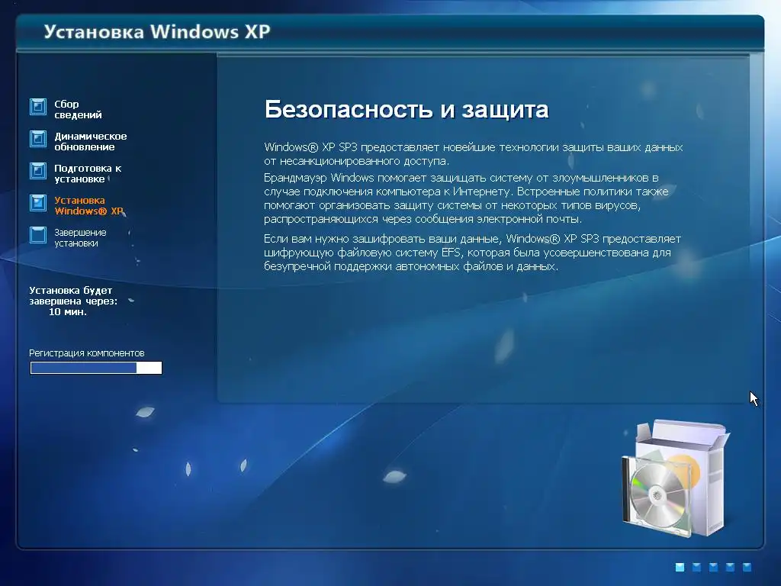Click the paragraph starting Брандмауэр Windows помогает

[x=466, y=198]
